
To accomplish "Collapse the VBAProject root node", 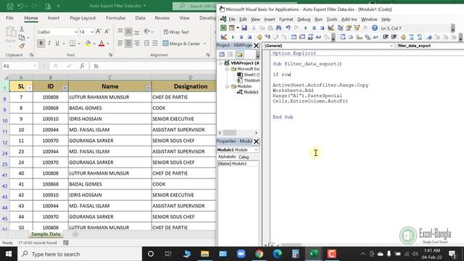I will [220, 63].
